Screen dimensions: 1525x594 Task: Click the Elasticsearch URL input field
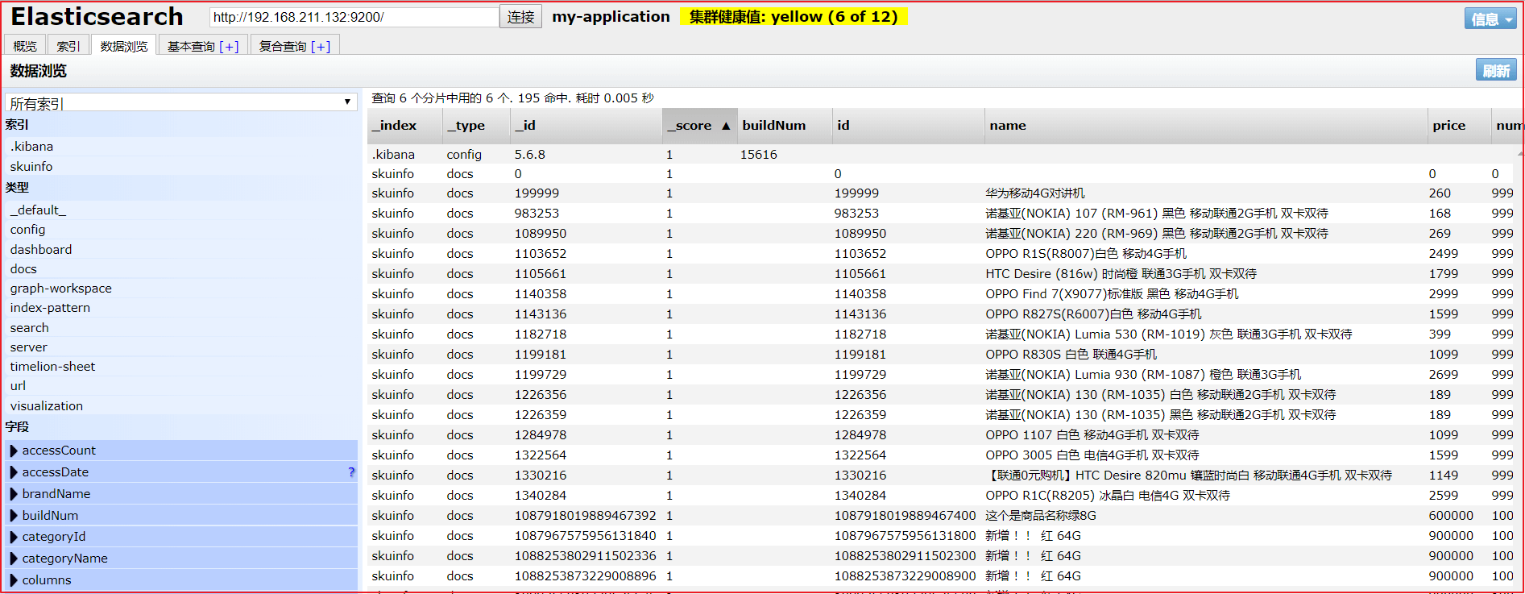[x=354, y=17]
